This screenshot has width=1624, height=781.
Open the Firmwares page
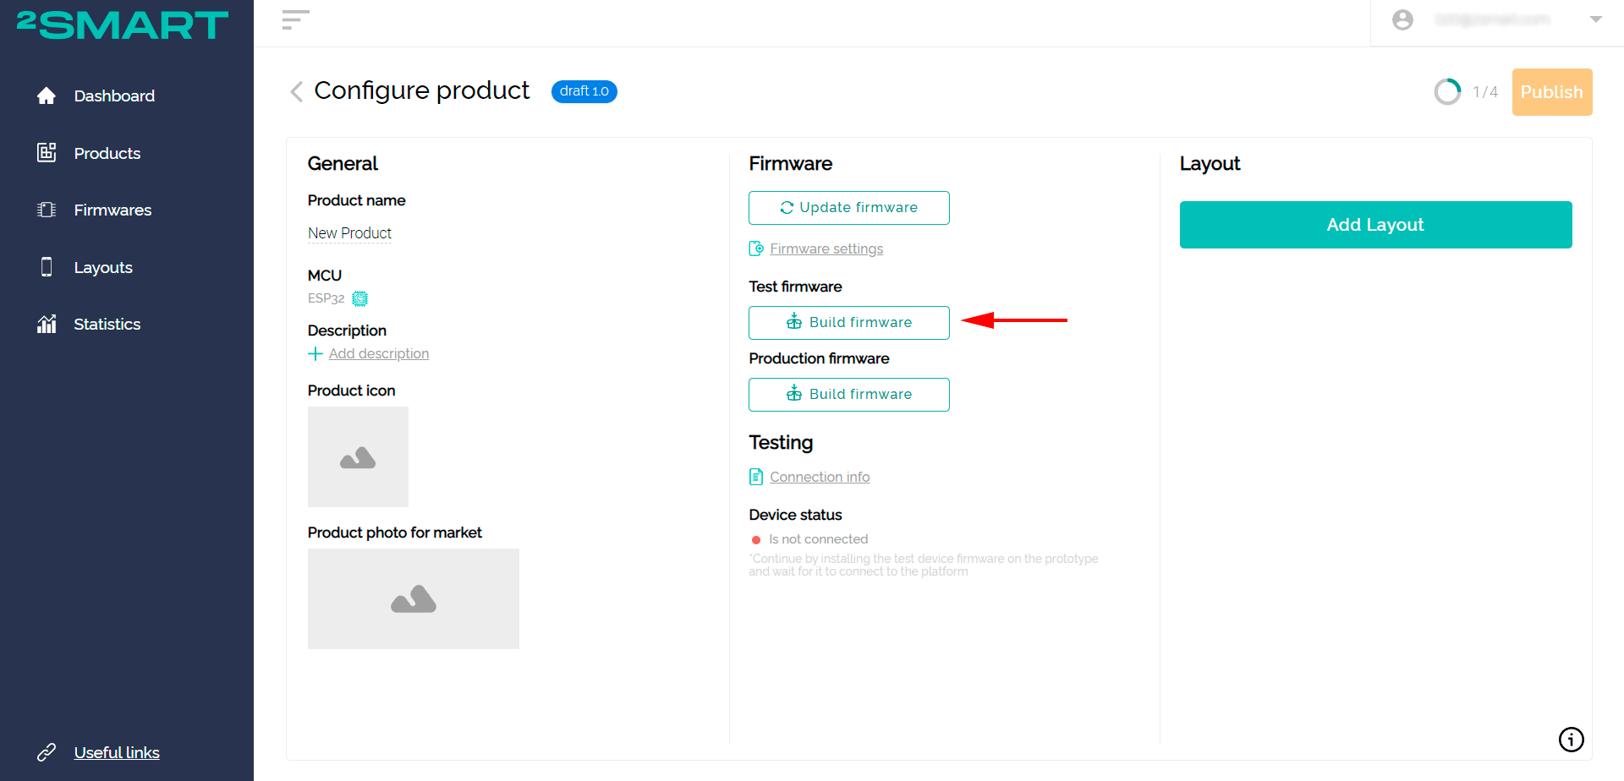tap(112, 210)
